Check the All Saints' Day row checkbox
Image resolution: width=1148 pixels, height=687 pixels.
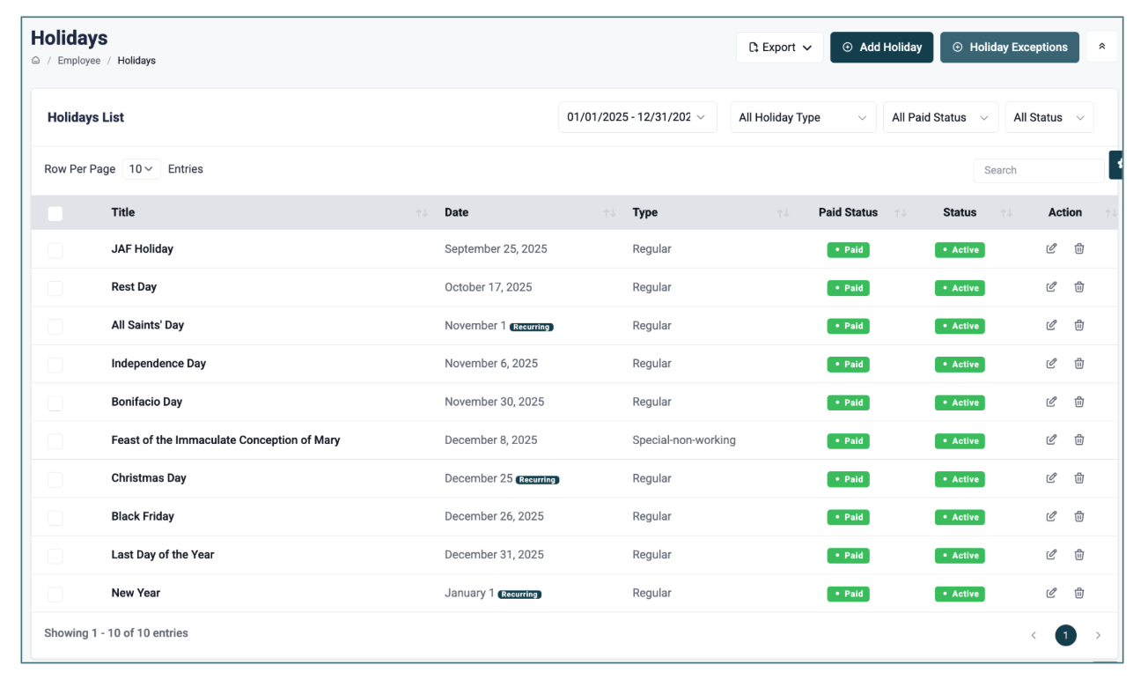click(55, 326)
